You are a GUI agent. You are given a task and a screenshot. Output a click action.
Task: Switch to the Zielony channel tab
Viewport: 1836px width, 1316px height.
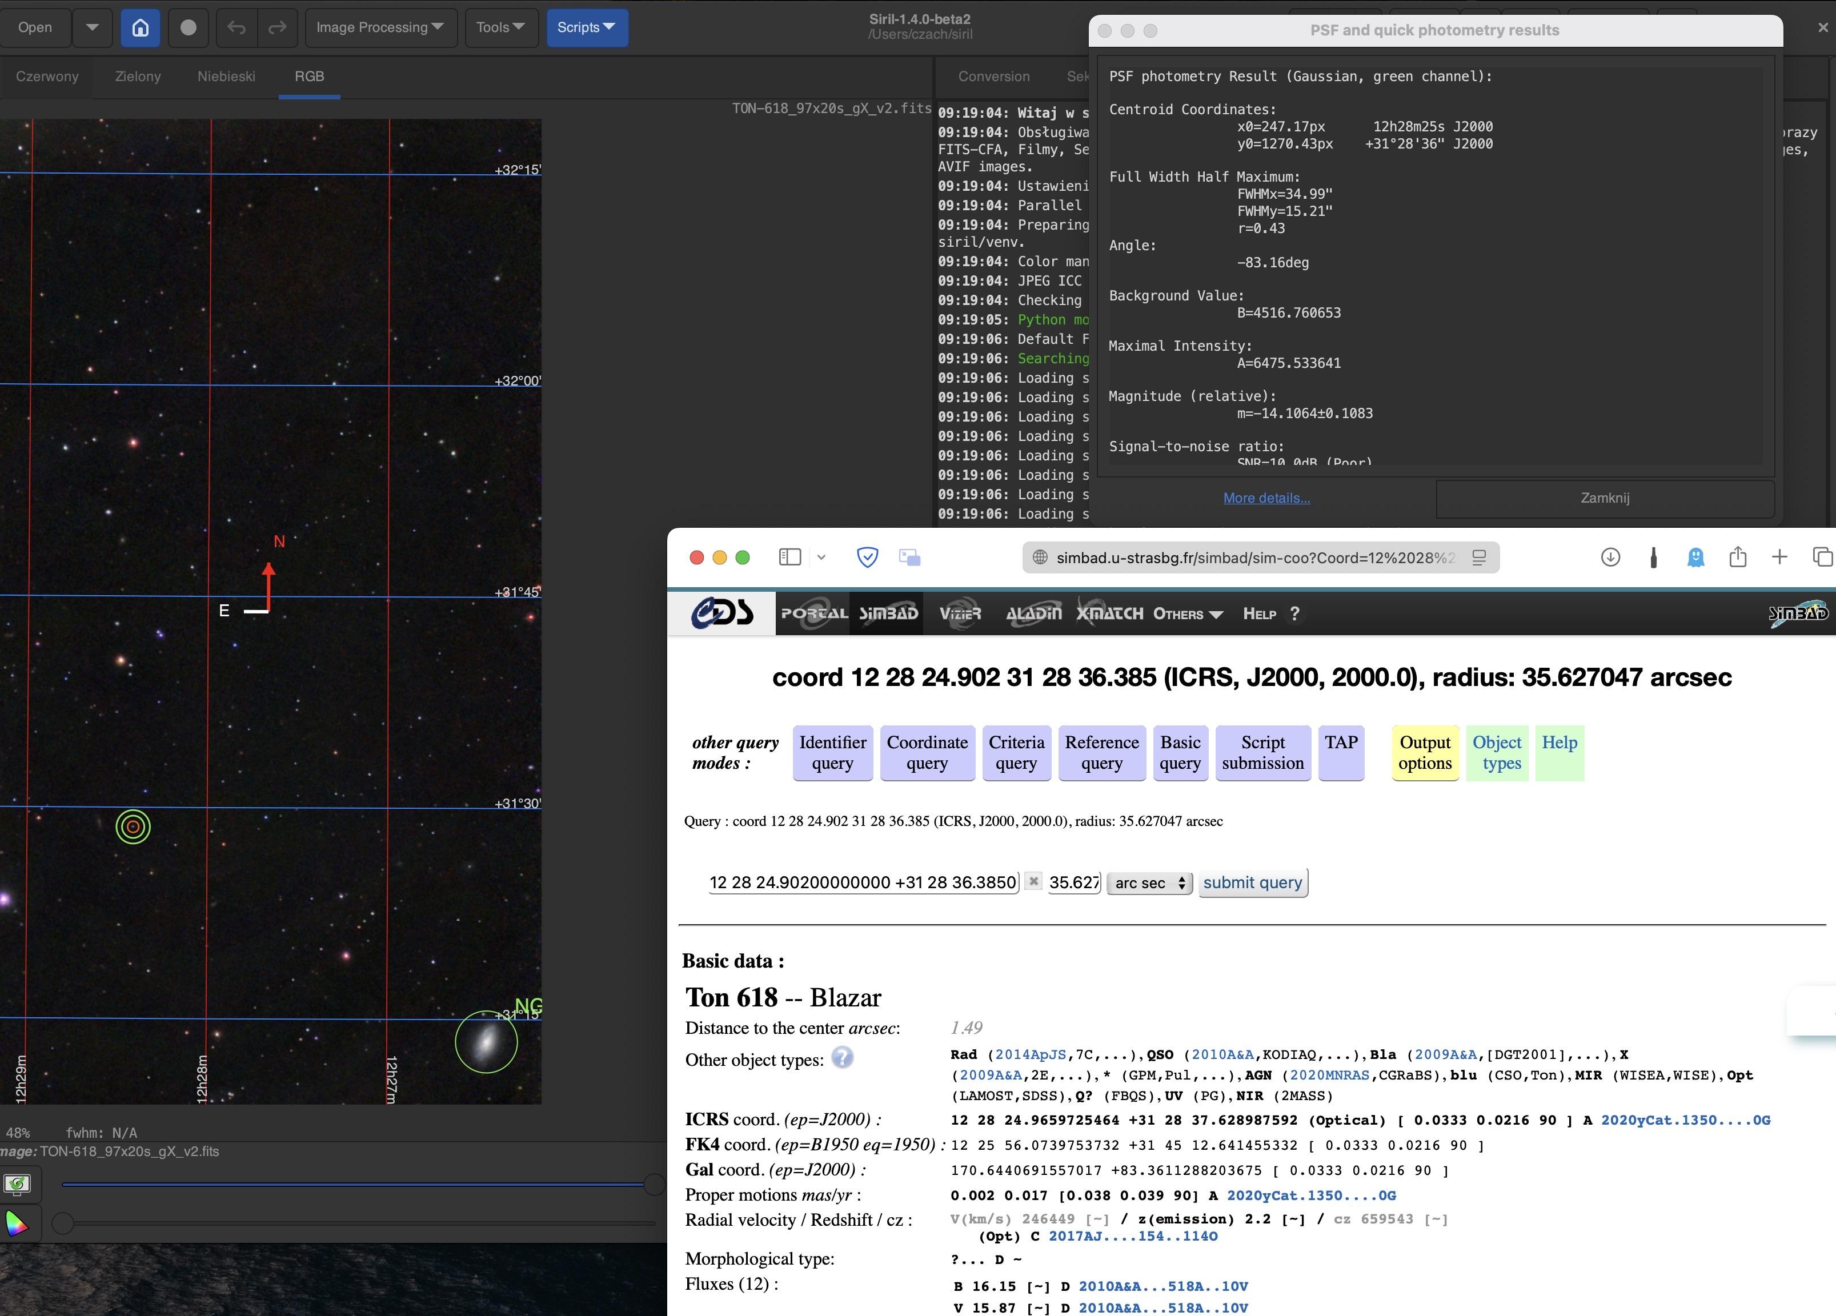click(x=138, y=76)
